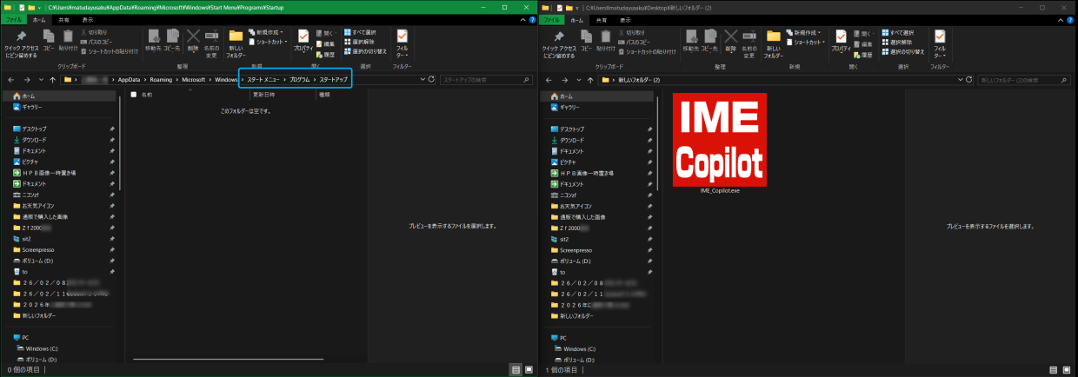The height and width of the screenshot is (377, 1078).
Task: Click Pin to Quick Access in Startup window
Action: [19, 42]
